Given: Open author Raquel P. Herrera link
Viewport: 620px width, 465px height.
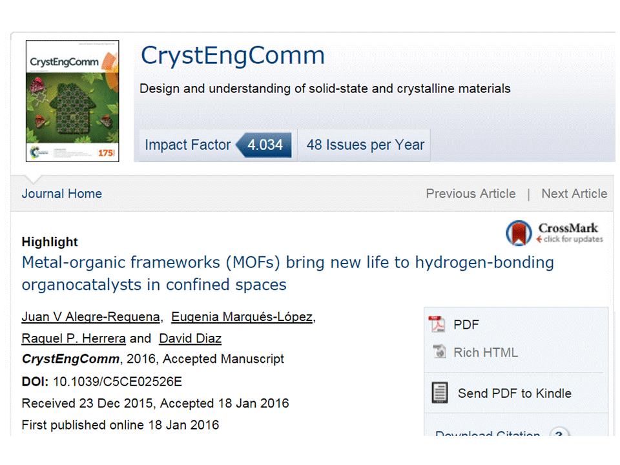Looking at the screenshot, I should coord(74,338).
